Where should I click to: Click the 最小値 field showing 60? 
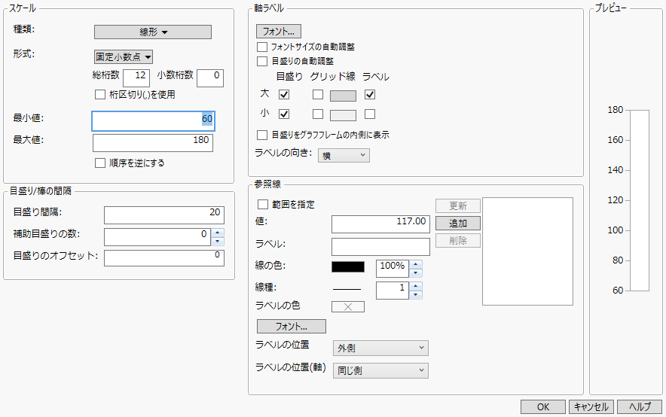[x=153, y=121]
